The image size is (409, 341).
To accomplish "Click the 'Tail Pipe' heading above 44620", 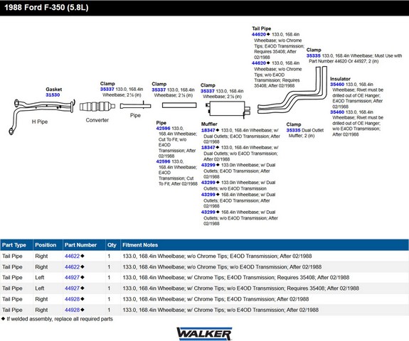I will coord(261,28).
